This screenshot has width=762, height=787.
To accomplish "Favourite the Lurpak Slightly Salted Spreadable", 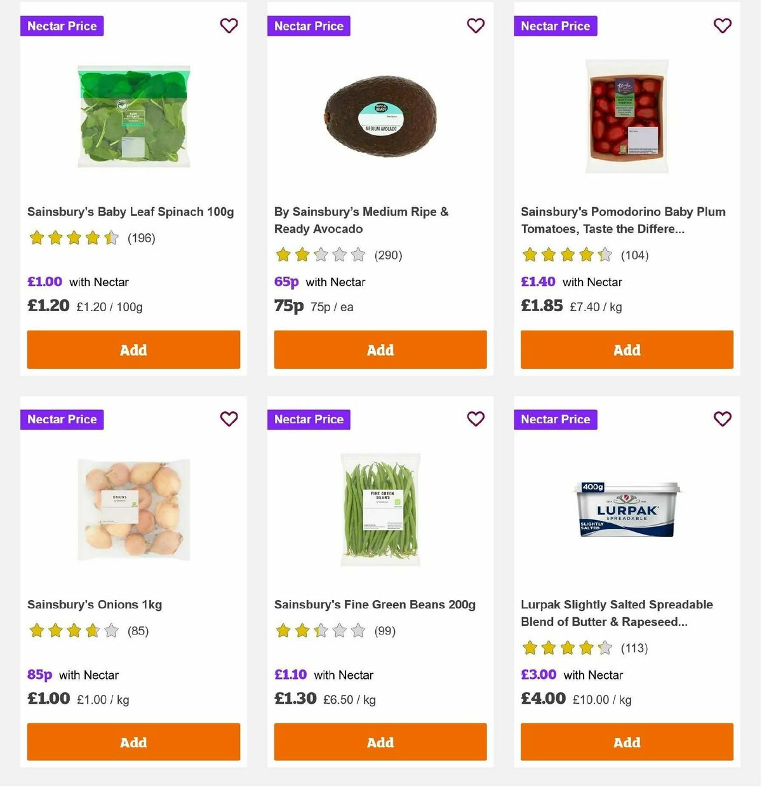I will (x=723, y=419).
